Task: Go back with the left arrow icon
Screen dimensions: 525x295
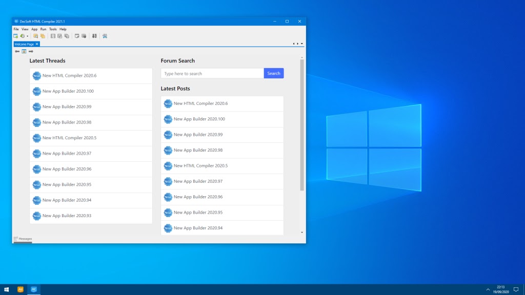Action: pyautogui.click(x=17, y=52)
